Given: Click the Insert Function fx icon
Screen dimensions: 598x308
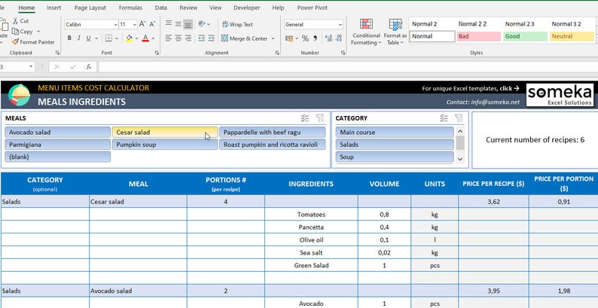Looking at the screenshot, I should (x=88, y=67).
